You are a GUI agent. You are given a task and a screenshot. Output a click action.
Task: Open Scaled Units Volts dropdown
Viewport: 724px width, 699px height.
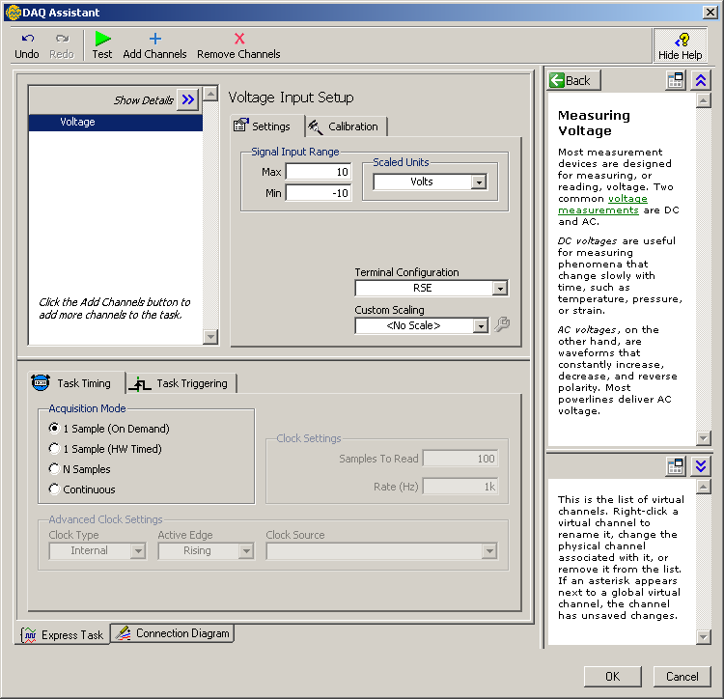pyautogui.click(x=479, y=182)
